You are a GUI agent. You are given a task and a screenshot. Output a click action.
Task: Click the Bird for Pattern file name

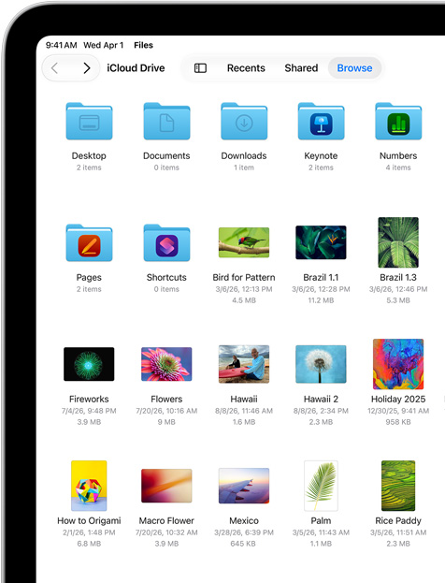[x=244, y=277]
